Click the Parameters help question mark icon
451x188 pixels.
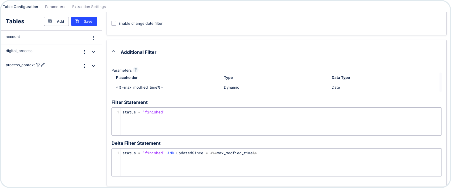pos(136,70)
